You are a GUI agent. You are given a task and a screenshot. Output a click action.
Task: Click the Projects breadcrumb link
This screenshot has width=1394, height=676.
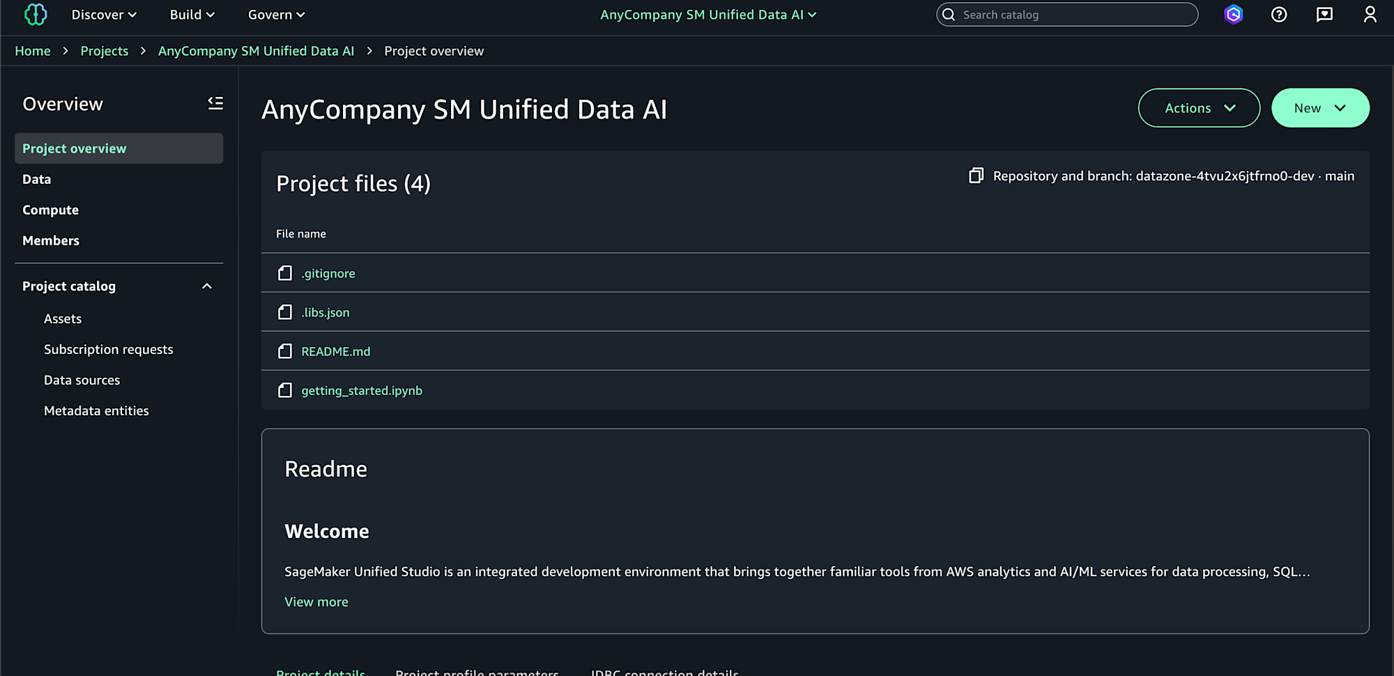click(x=105, y=51)
